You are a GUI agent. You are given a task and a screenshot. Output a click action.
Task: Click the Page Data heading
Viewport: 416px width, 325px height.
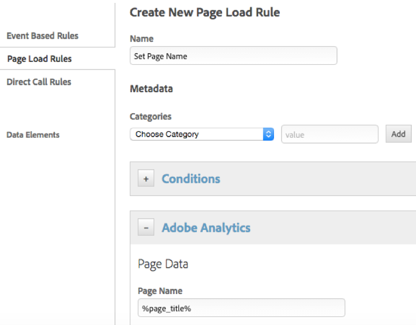pos(163,264)
